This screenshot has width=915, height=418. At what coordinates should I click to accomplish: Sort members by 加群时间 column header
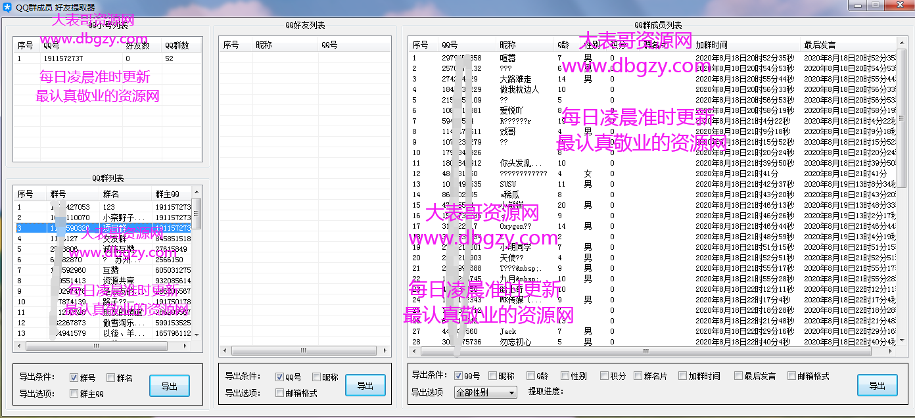pyautogui.click(x=711, y=45)
